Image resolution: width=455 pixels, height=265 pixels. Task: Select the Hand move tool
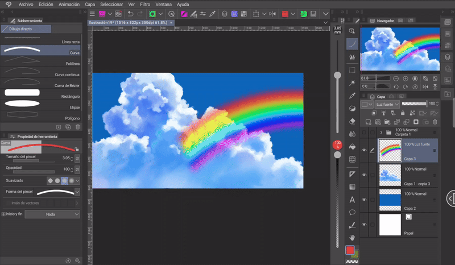352,237
